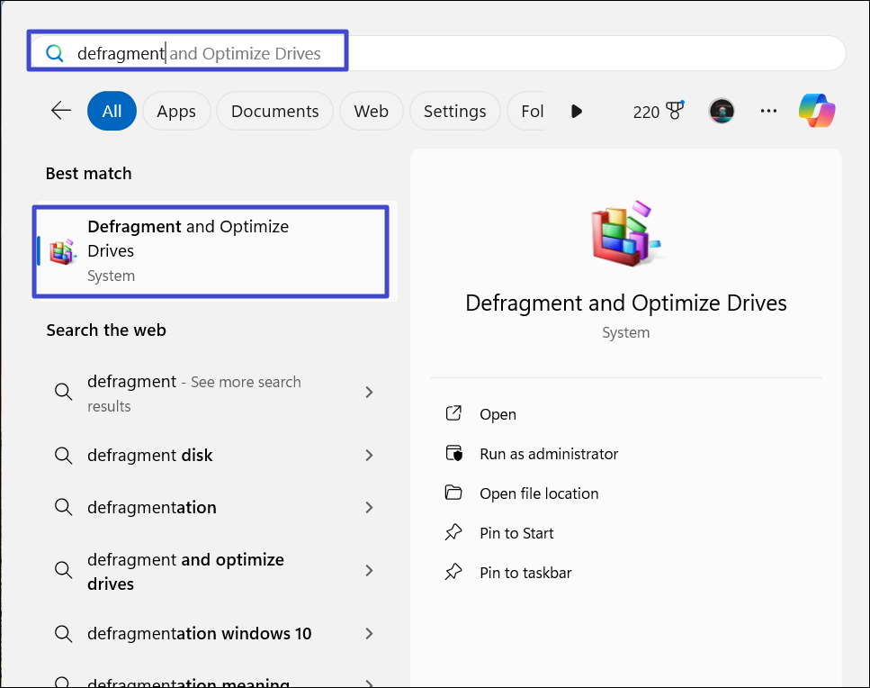The height and width of the screenshot is (688, 870).
Task: Expand the 'defragment disk' web suggestion chevron
Action: tap(369, 456)
